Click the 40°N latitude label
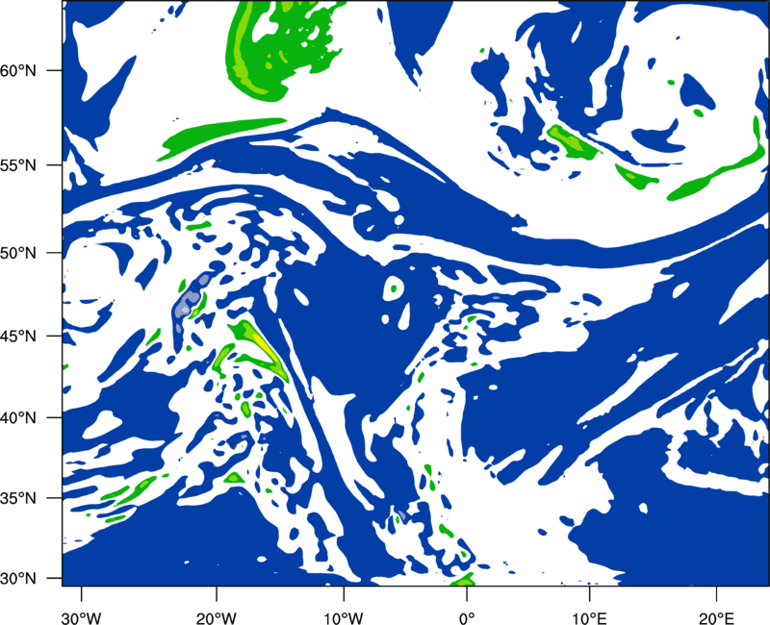 tap(18, 417)
